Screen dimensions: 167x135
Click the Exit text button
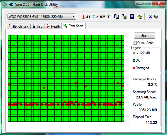point(156,17)
